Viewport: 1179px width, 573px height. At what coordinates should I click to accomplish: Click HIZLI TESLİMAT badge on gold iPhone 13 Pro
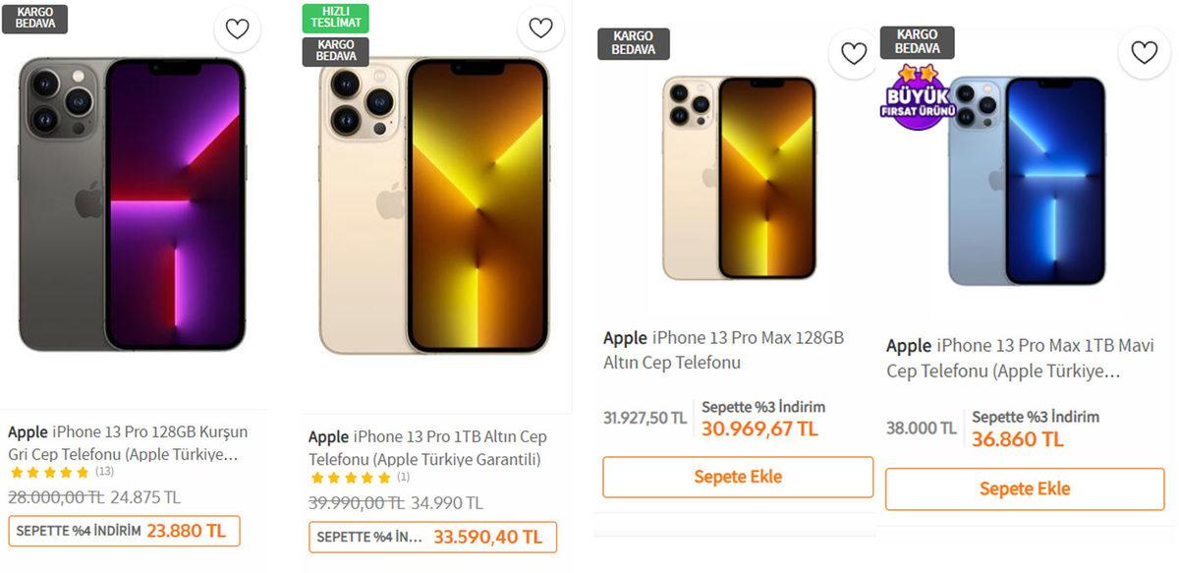[x=335, y=19]
